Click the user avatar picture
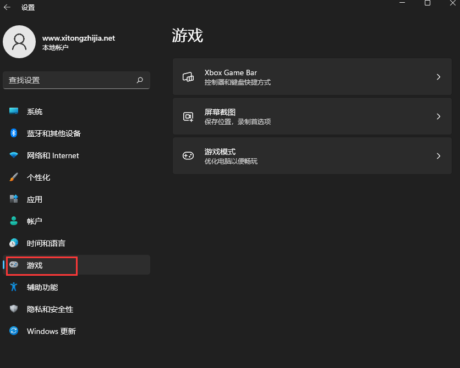This screenshot has height=368, width=460. tap(19, 42)
